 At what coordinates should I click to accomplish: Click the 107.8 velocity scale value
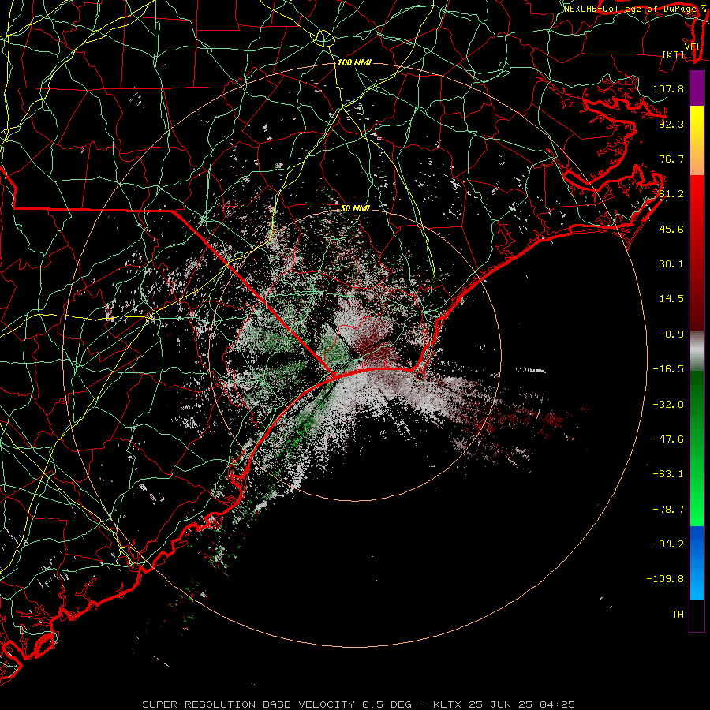(x=668, y=88)
